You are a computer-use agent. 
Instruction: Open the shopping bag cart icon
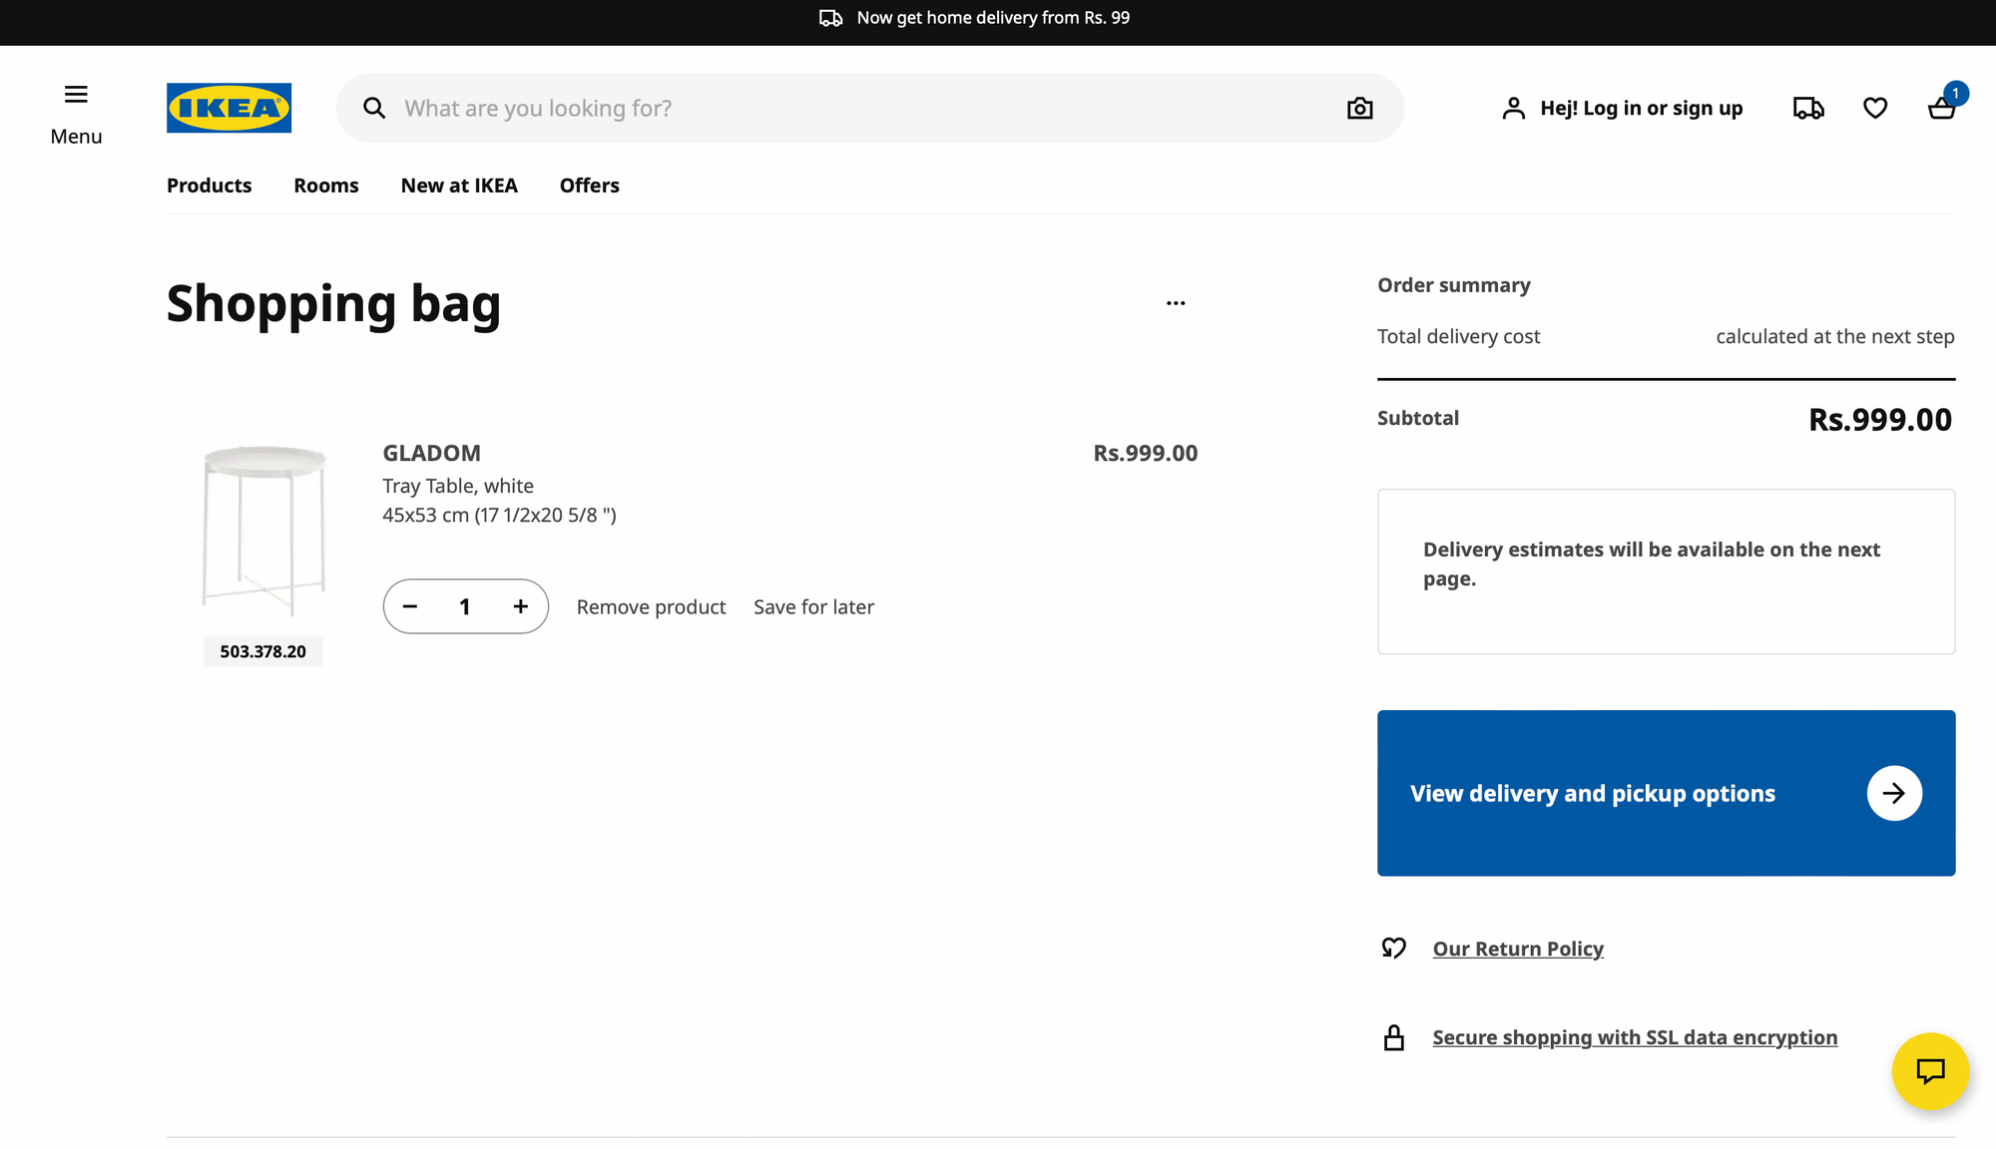pyautogui.click(x=1942, y=108)
